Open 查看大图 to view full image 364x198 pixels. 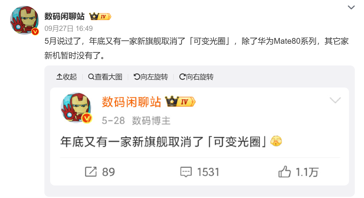[105, 77]
